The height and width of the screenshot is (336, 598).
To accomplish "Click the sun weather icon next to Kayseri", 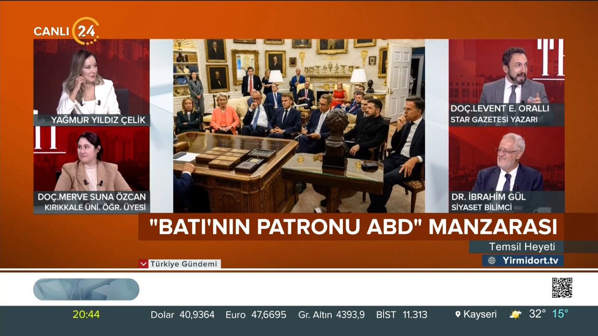I will click(x=515, y=314).
